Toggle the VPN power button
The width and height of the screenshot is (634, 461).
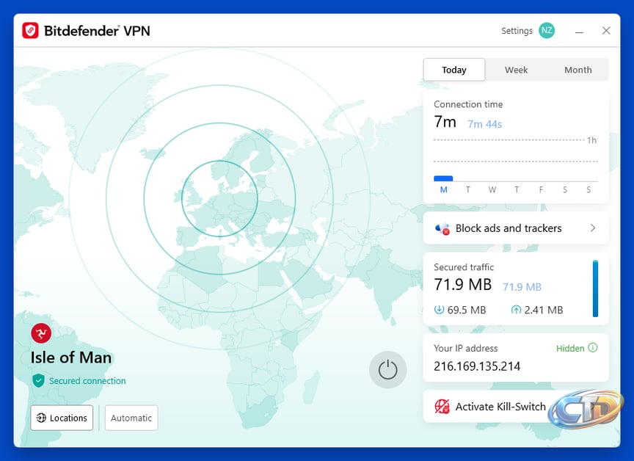(387, 370)
